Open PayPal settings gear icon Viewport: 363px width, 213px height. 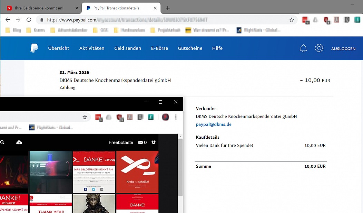tap(319, 48)
